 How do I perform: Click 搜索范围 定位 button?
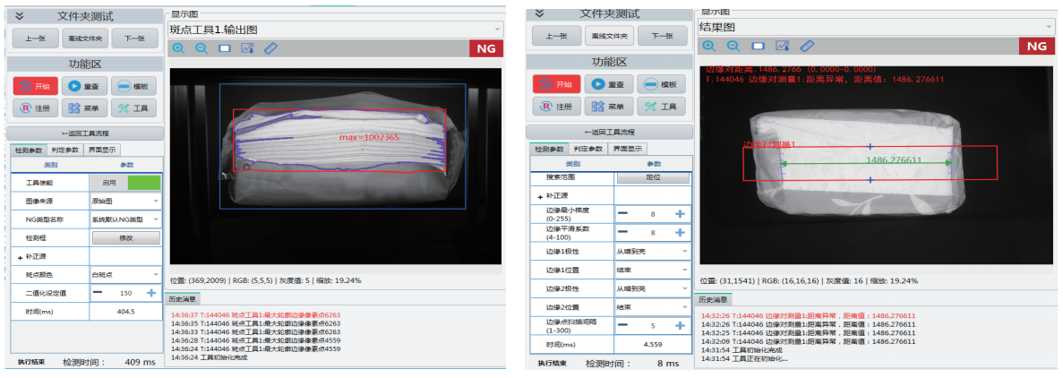653,177
